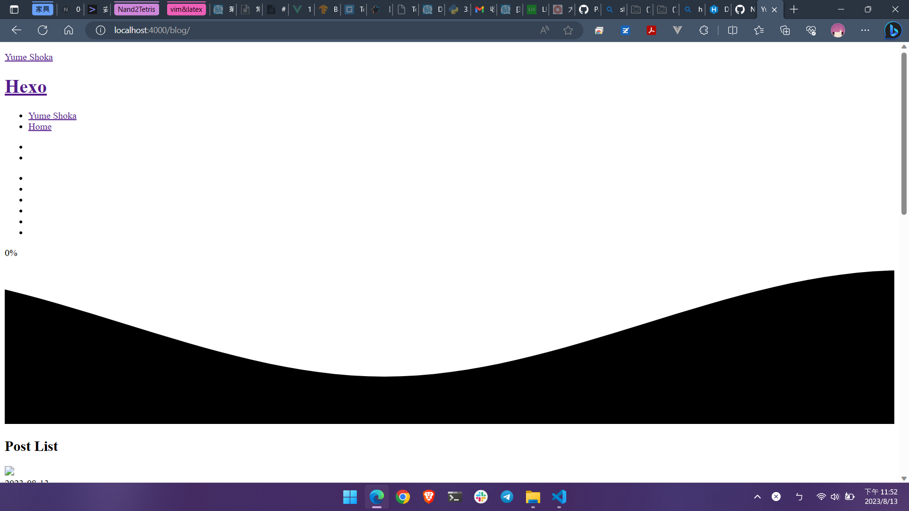Open the Extensions puzzle-piece menu
This screenshot has height=511, width=909.
coord(703,30)
